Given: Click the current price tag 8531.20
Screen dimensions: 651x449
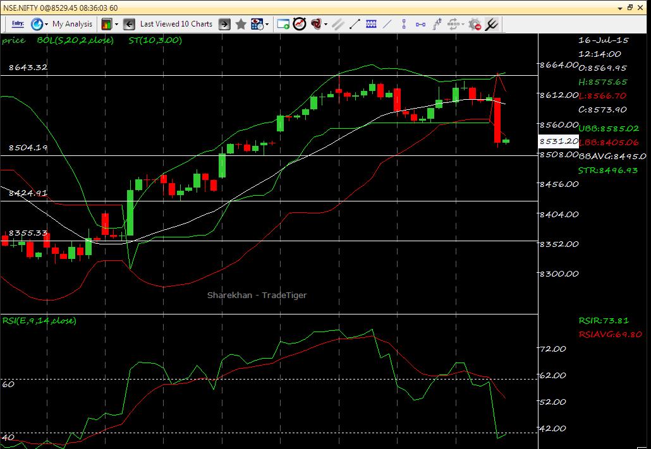Looking at the screenshot, I should [x=559, y=141].
